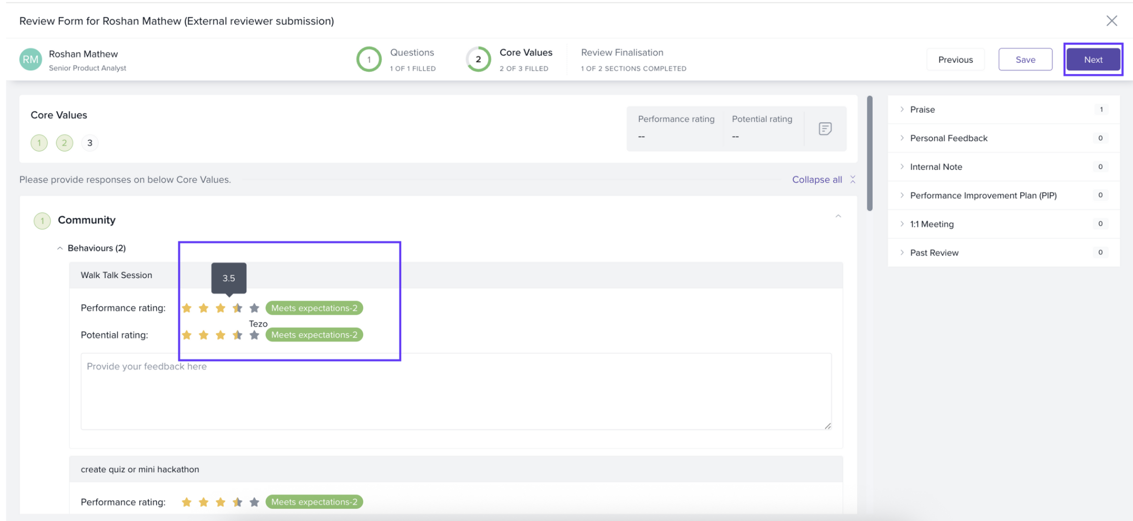Click the Questions step circle numbered 1
The height and width of the screenshot is (521, 1133).
point(369,59)
